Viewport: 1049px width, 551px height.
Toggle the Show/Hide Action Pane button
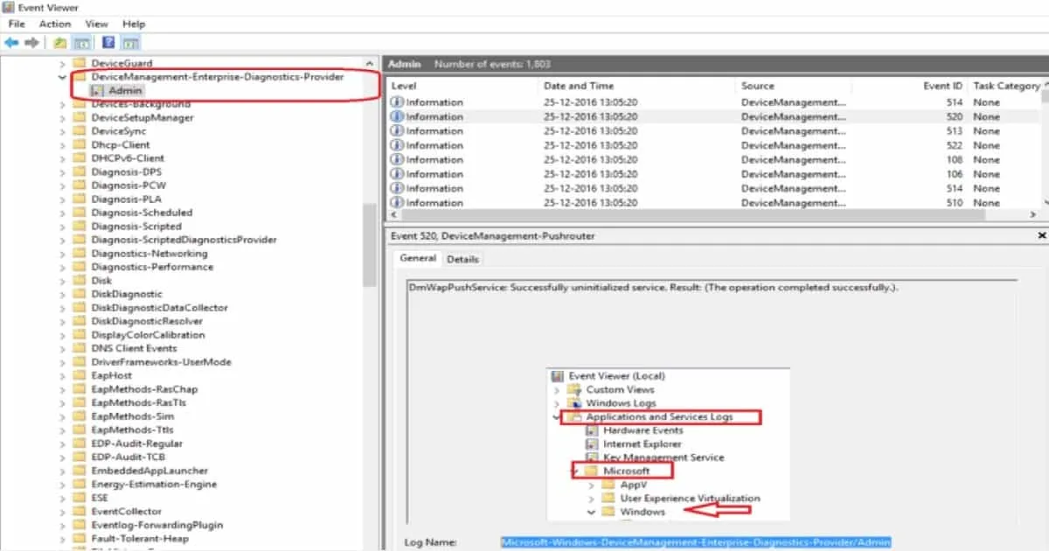point(130,43)
